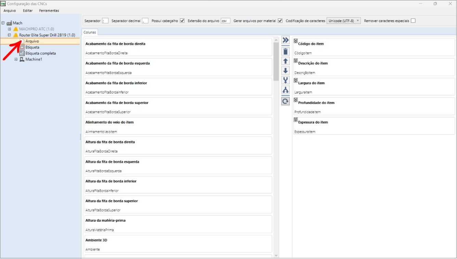
Task: Click the column list scrollbar thumb
Action: point(276,62)
